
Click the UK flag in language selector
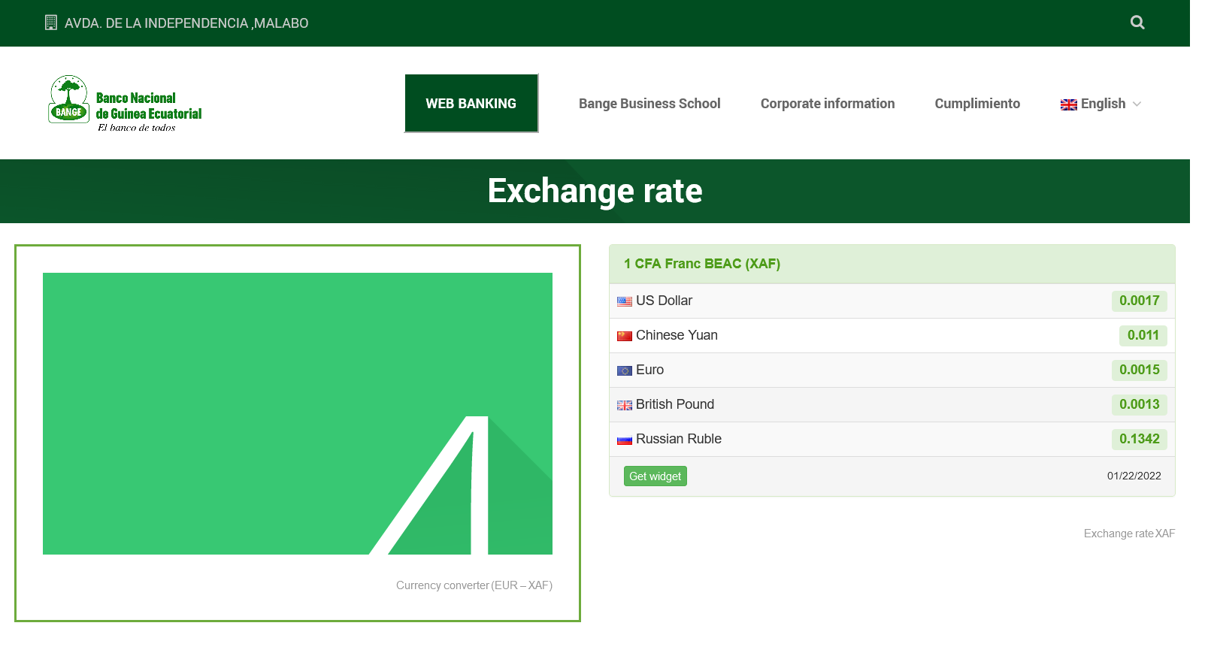1068,104
